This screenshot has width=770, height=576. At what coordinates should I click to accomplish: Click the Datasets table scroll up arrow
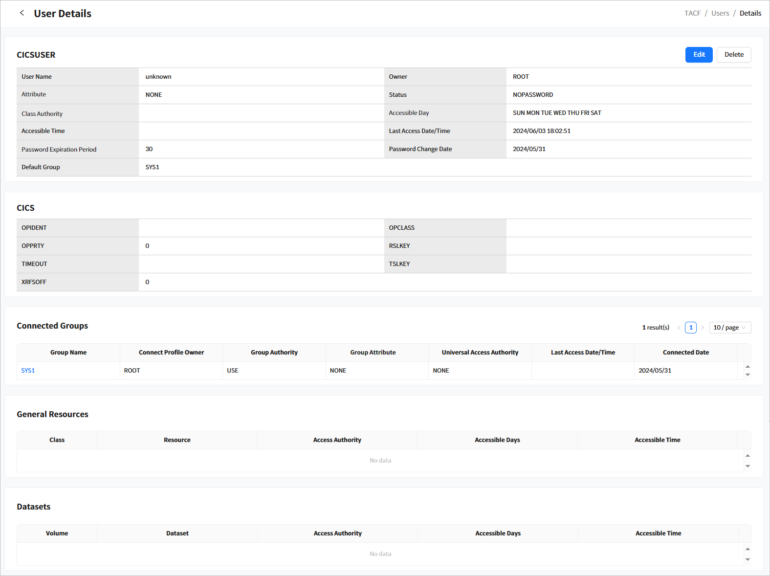tap(748, 549)
